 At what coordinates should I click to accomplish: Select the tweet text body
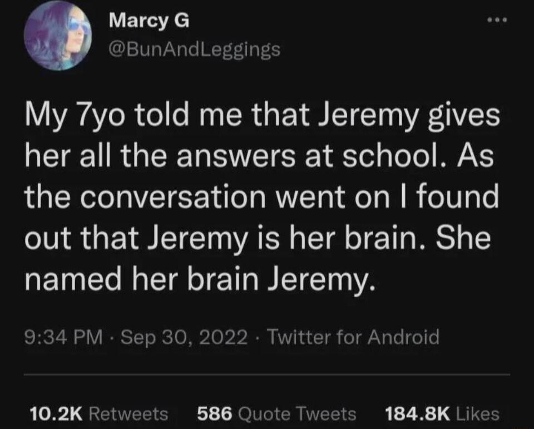tap(261, 195)
